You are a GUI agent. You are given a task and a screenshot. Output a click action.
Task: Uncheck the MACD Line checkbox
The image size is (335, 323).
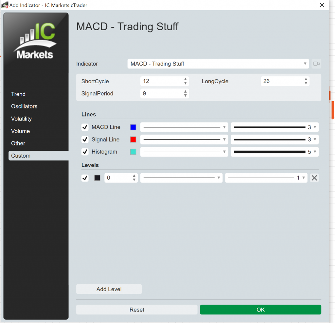(x=85, y=127)
